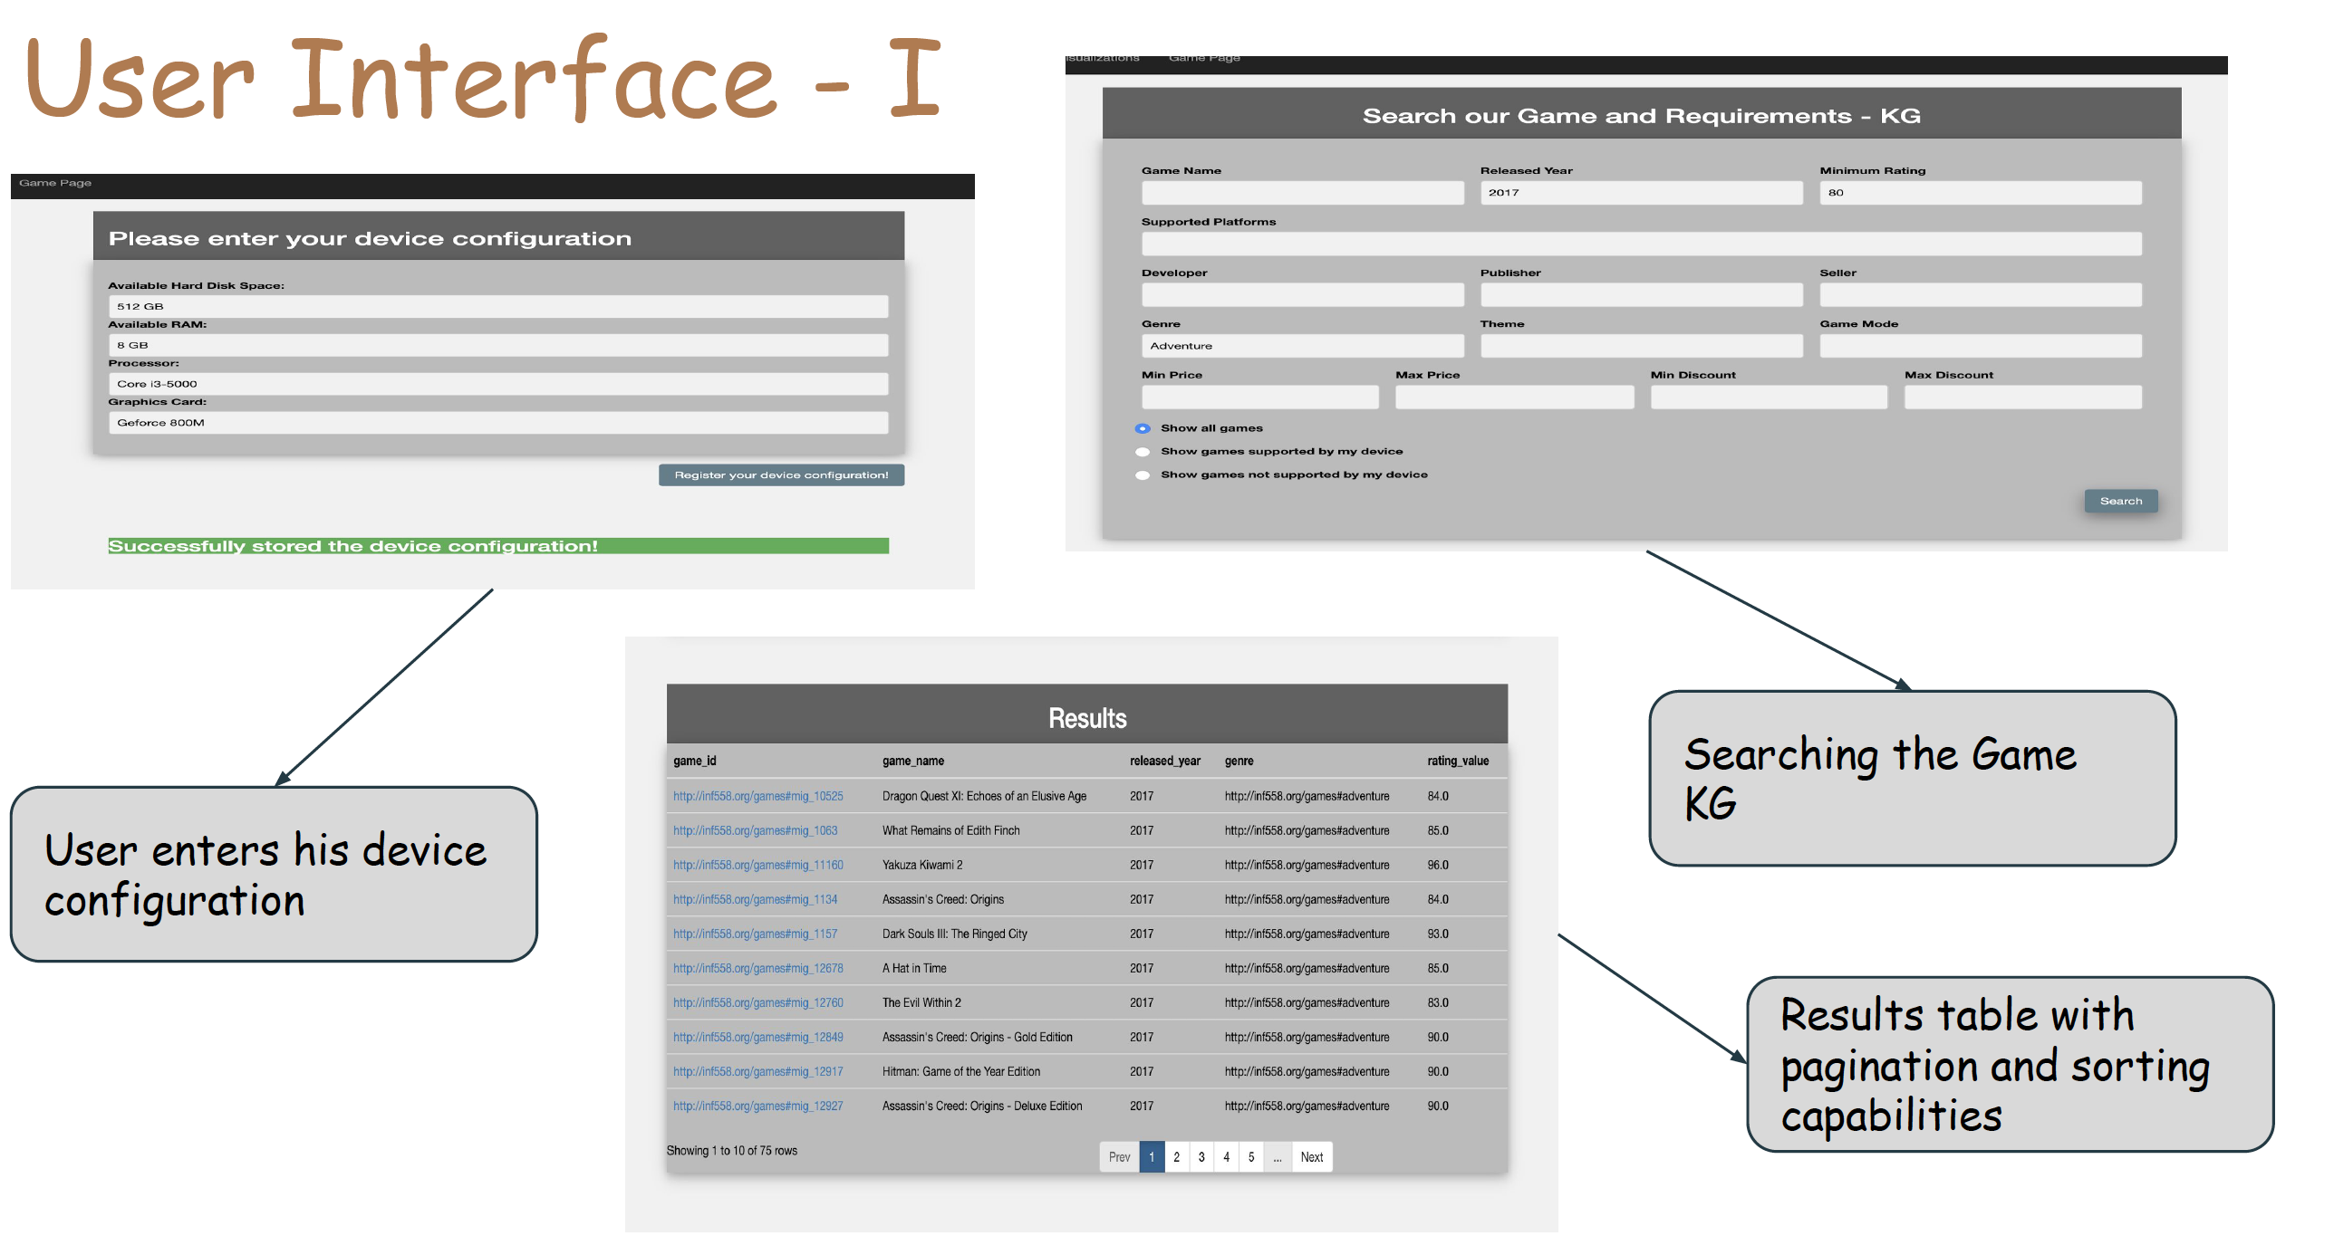This screenshot has width=2334, height=1255.
Task: Click the Supported Platforms field
Action: 1641,244
